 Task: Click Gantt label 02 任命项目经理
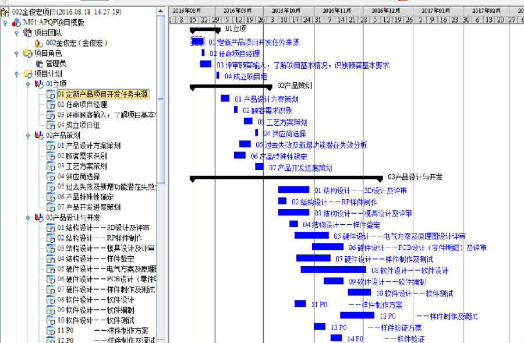point(235,54)
